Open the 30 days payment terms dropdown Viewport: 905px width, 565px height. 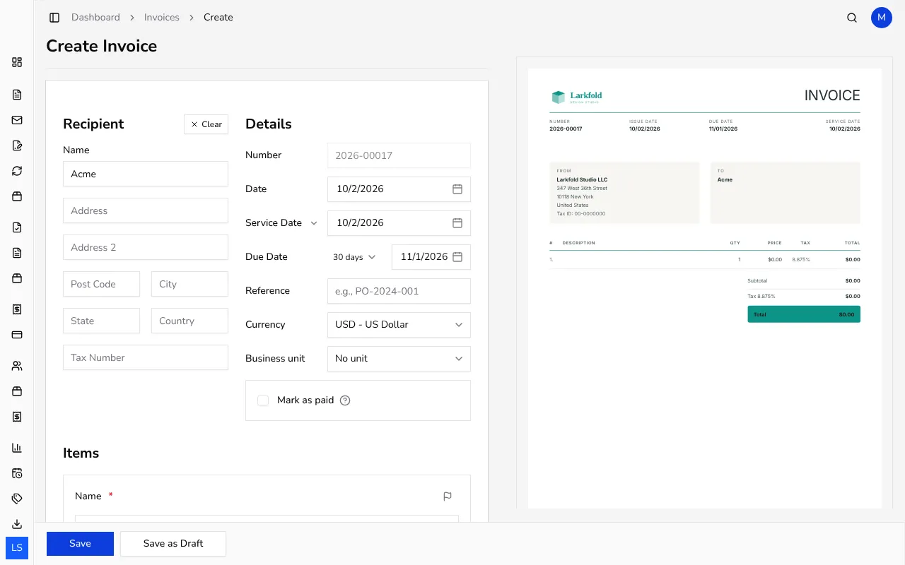[x=354, y=257]
